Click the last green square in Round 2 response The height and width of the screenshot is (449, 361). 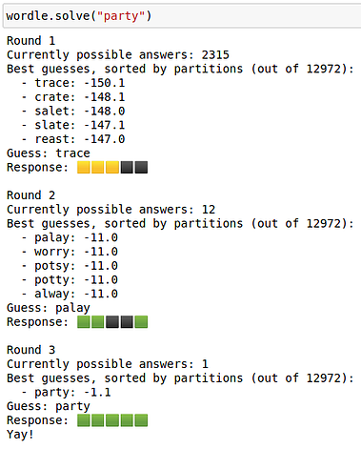(141, 322)
